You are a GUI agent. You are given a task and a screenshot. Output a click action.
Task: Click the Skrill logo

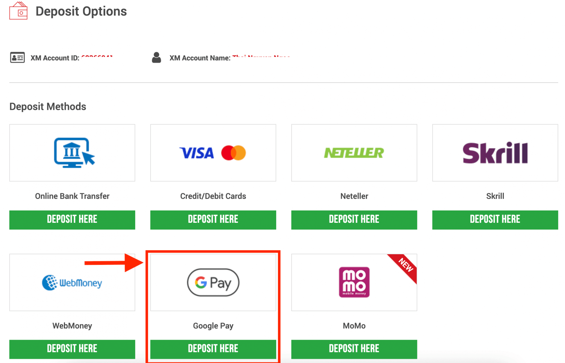pyautogui.click(x=495, y=153)
